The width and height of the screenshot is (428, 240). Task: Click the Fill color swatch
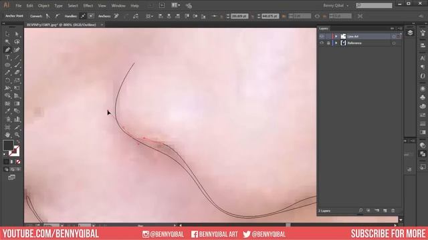[8, 145]
